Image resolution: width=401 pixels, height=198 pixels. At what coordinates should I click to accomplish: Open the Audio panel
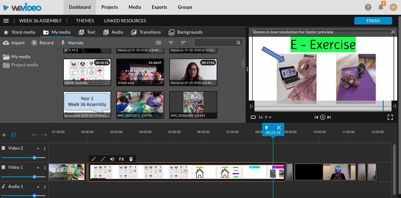tap(113, 32)
